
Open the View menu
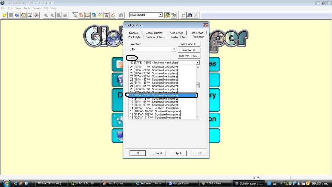pyautogui.click(x=18, y=8)
